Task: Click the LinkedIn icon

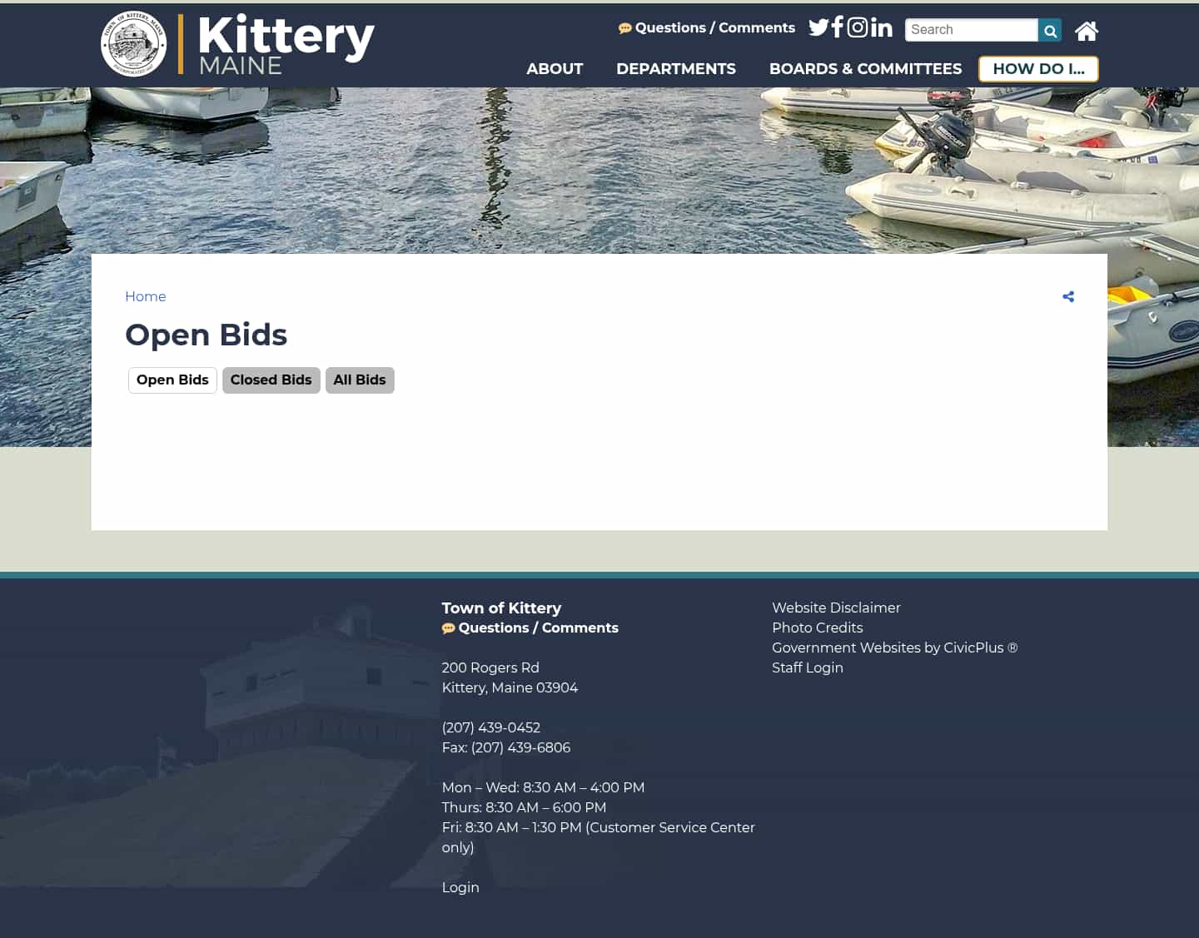Action: tap(880, 27)
